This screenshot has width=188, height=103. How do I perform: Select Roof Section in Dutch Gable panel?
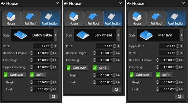click(x=50, y=18)
